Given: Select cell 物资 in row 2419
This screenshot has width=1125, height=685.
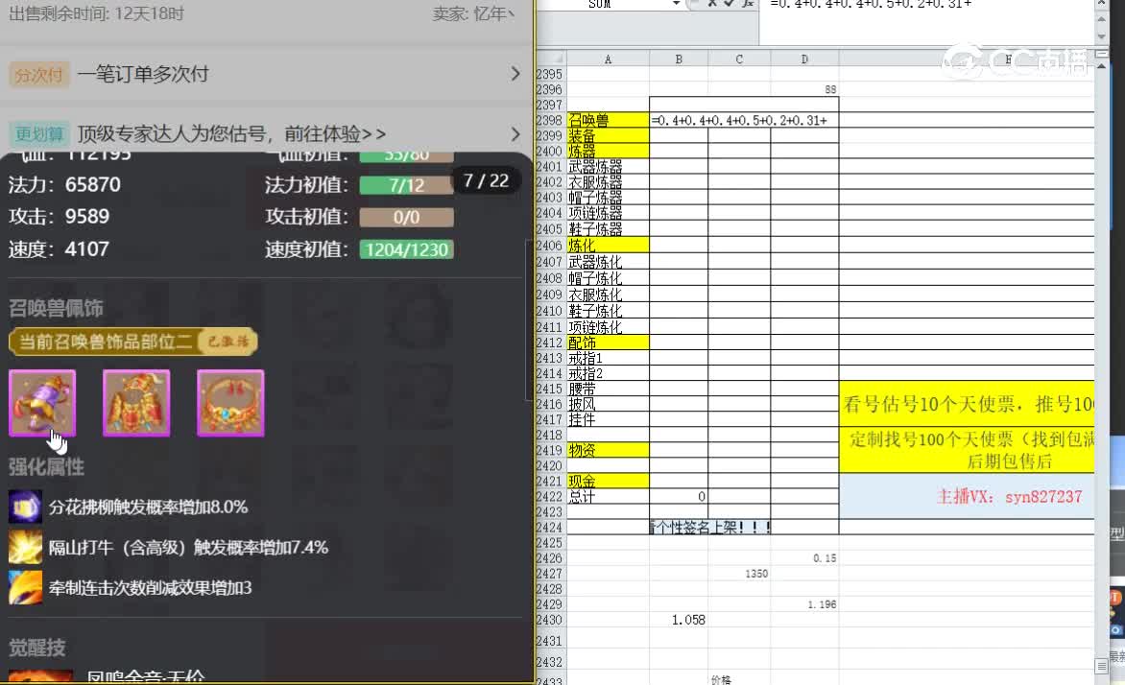Looking at the screenshot, I should pyautogui.click(x=608, y=450).
